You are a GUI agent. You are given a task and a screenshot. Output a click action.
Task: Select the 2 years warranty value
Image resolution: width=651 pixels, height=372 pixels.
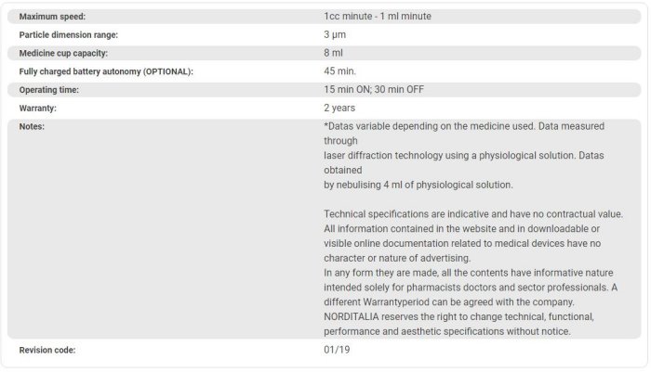339,109
